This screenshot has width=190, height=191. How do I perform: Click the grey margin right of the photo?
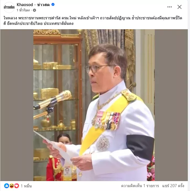point(171,105)
